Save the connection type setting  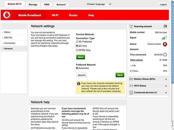pyautogui.click(x=80, y=57)
